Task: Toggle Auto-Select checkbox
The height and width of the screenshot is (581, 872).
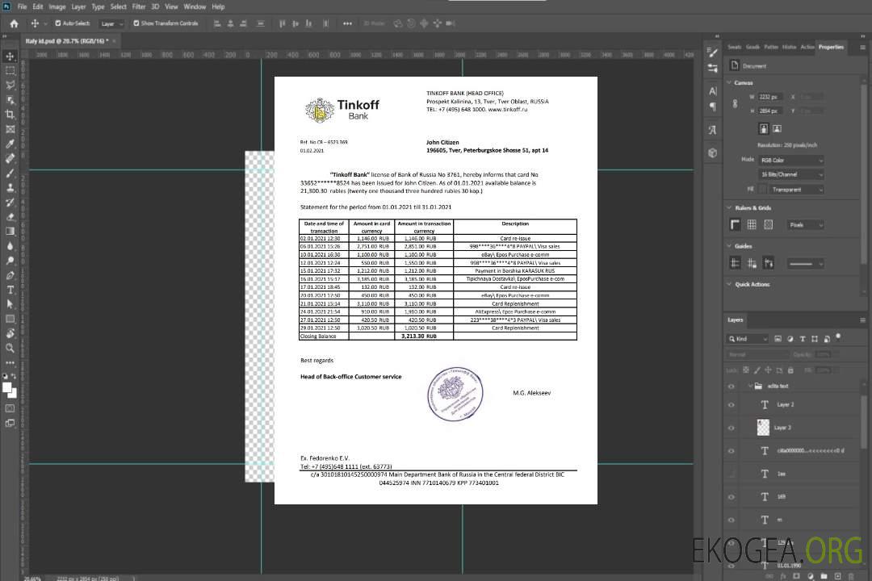Action: 58,23
